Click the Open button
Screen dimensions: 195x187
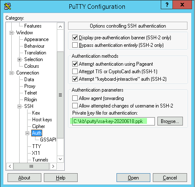click(133, 178)
